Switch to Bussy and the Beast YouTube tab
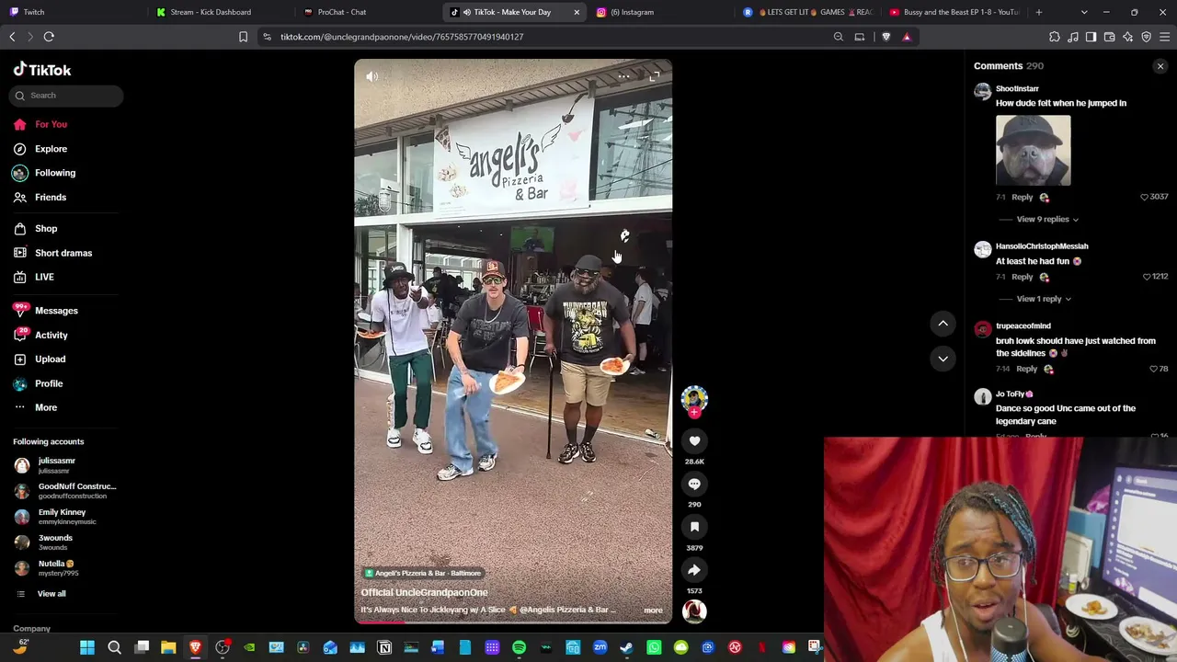Image resolution: width=1177 pixels, height=662 pixels. coord(955,12)
